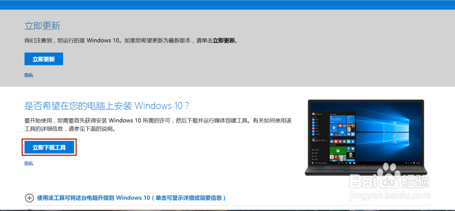
Task: Click the text 我们注意到，您运行的是 Windows 10
Action: pyautogui.click(x=72, y=40)
